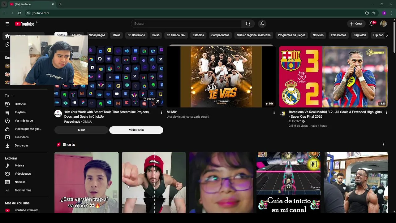Click the Playlists icon in sidebar
The image size is (396, 223).
click(7, 112)
